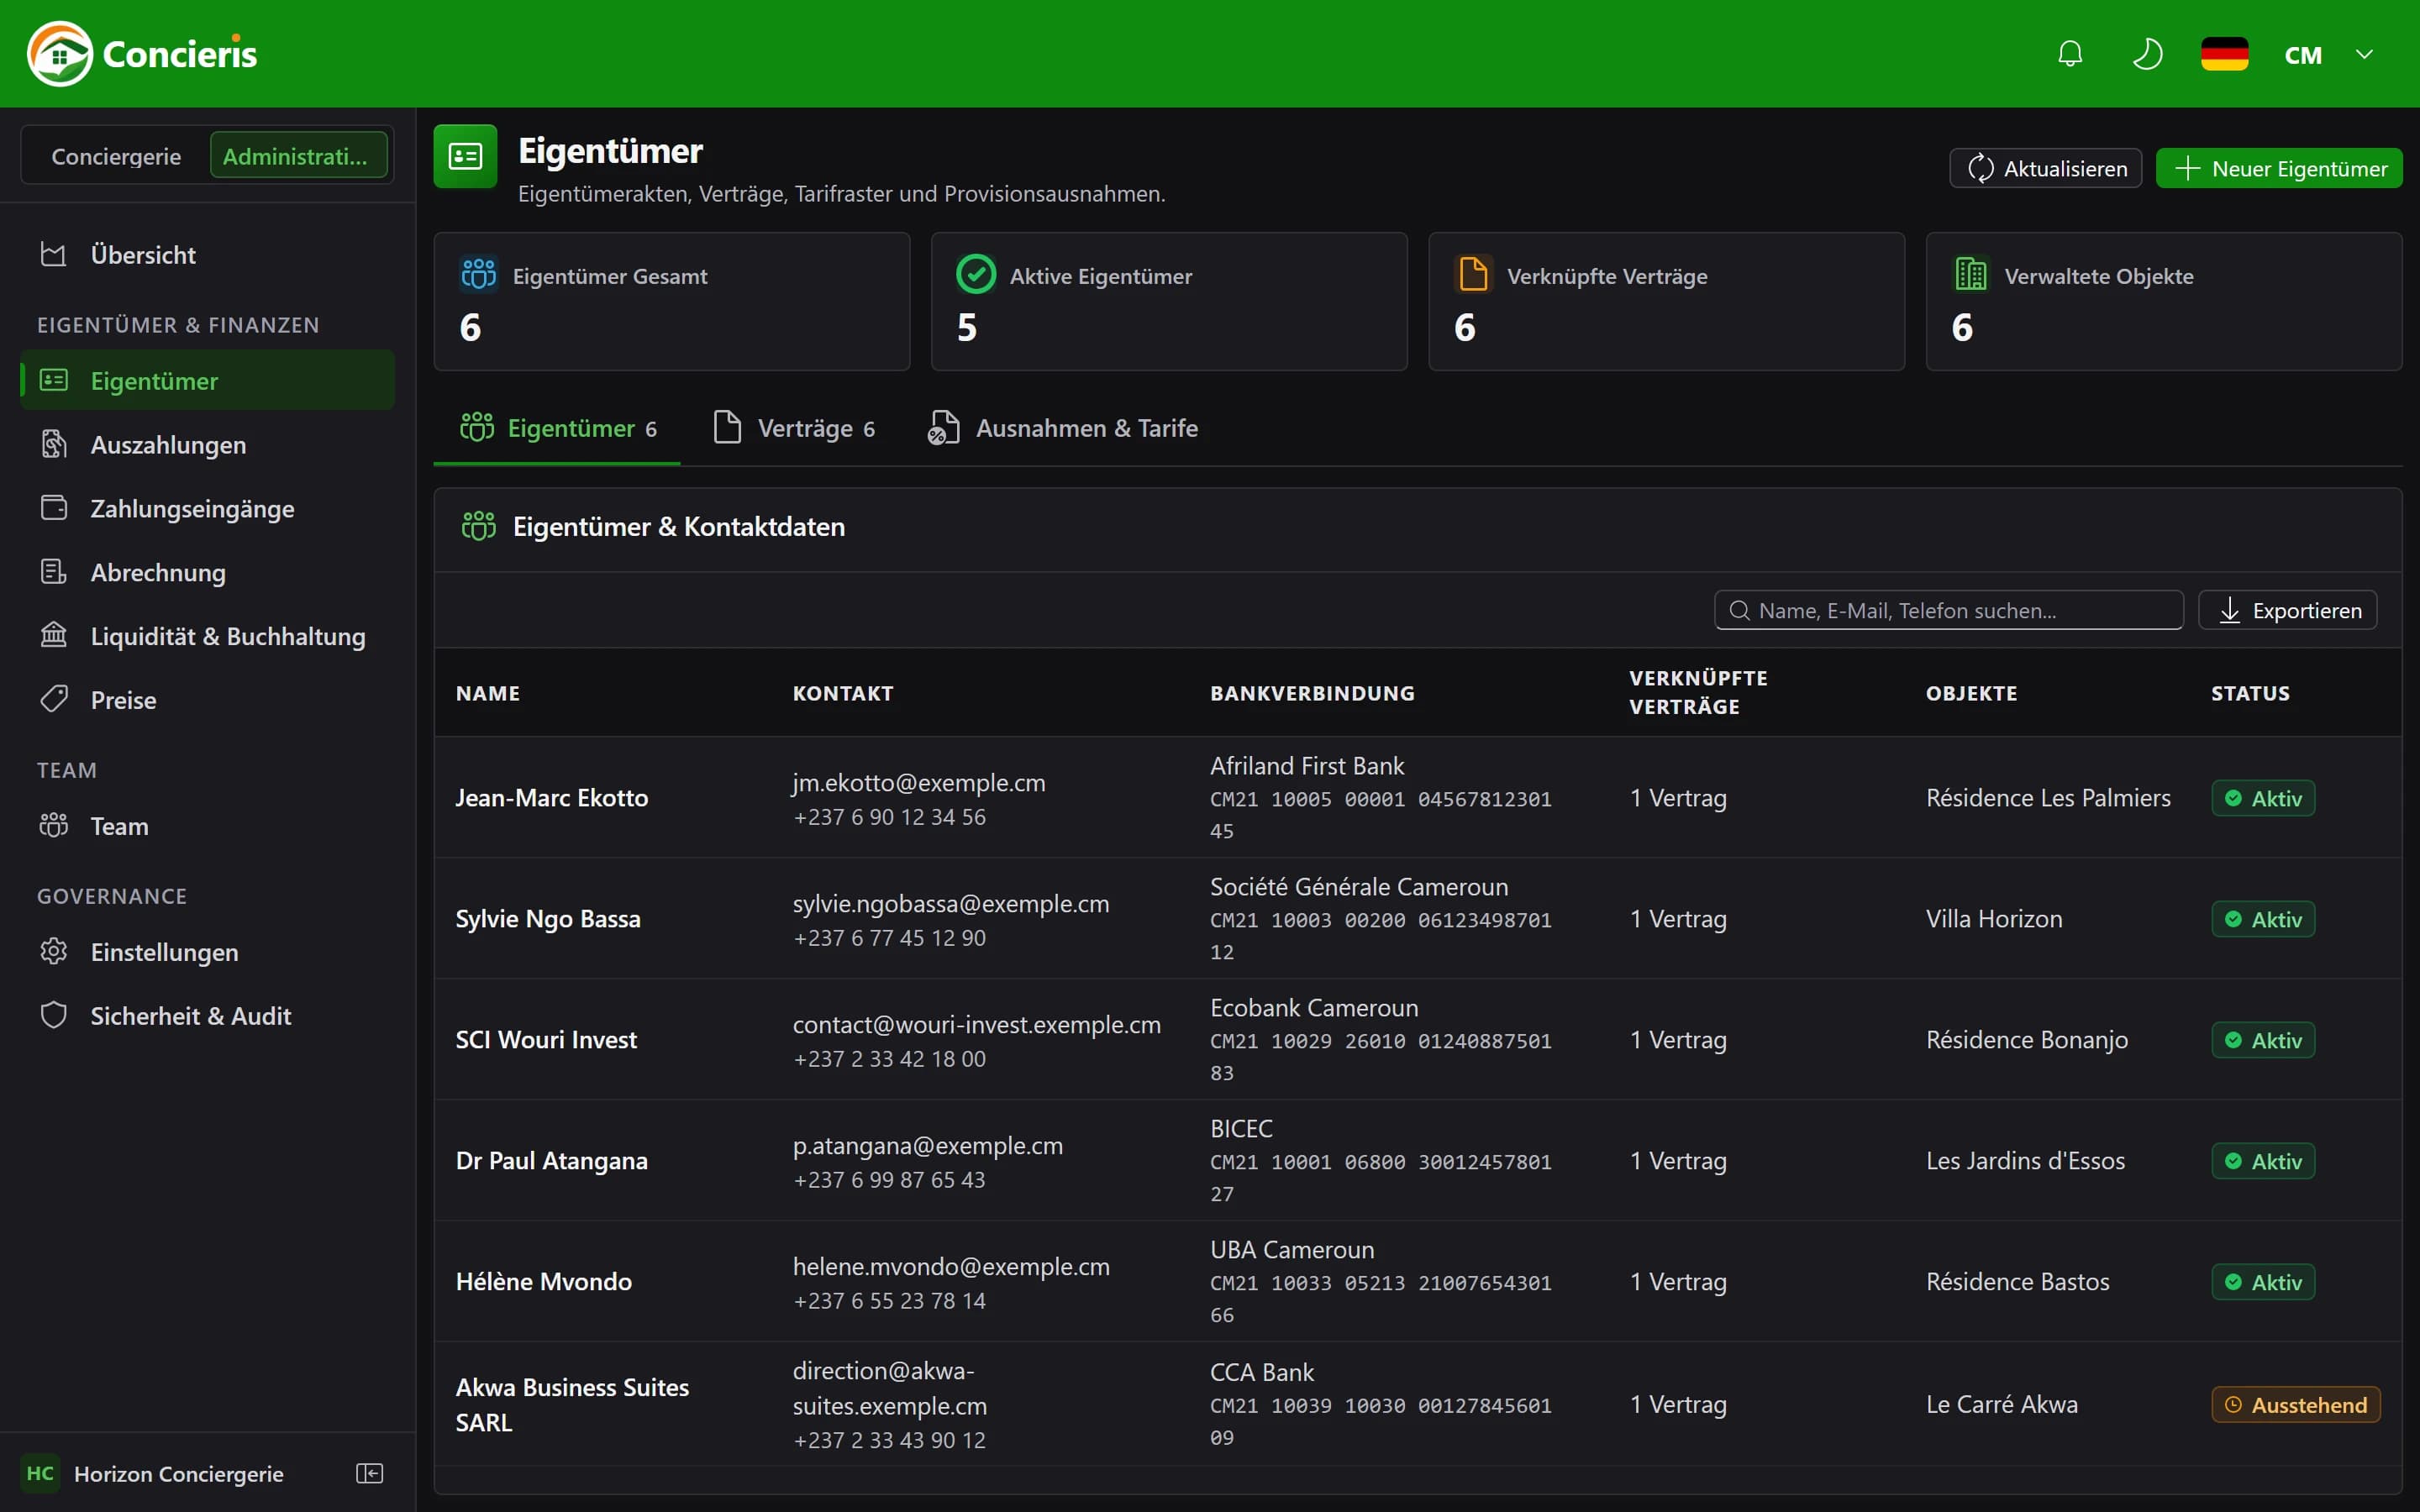Click the Sicherheit & Audit shield icon

[x=54, y=1016]
